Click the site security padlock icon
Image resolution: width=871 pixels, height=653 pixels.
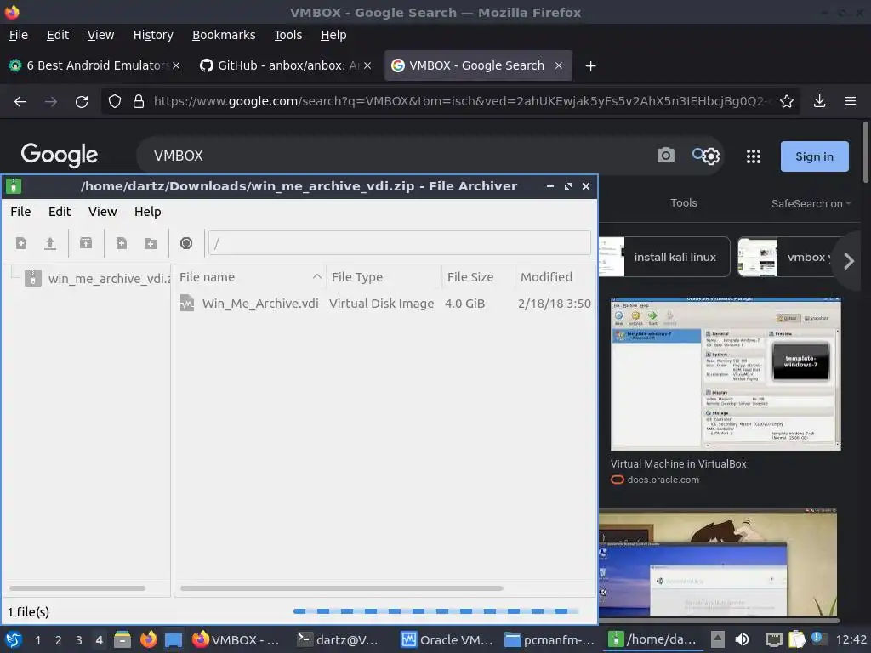139,102
